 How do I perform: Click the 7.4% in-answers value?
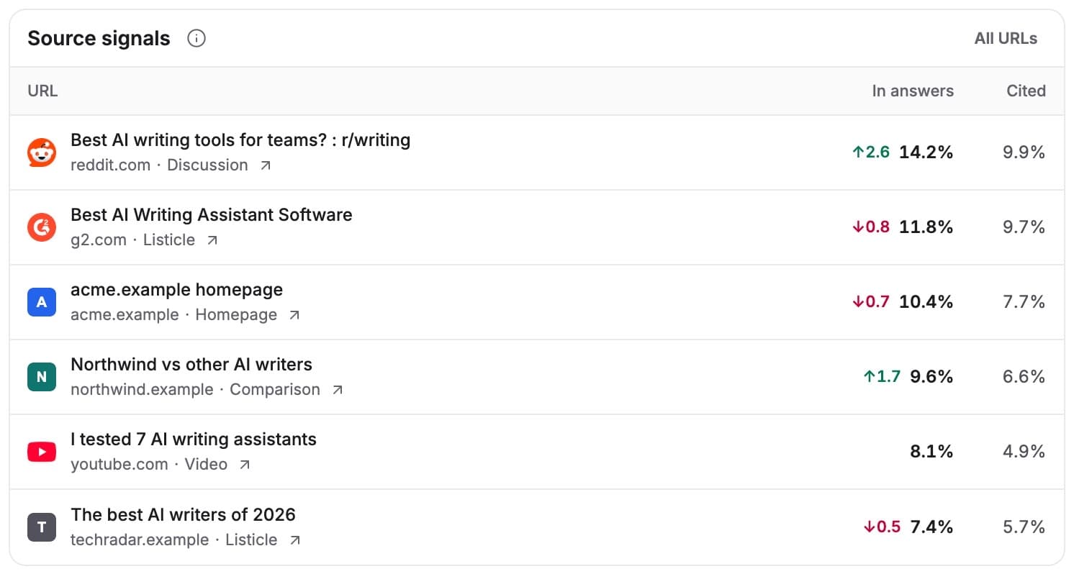click(x=931, y=527)
